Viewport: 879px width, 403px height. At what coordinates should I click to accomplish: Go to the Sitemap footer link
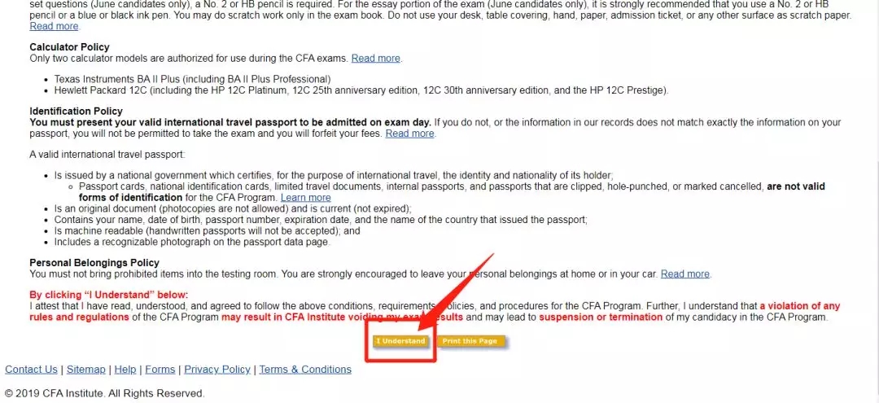(86, 369)
